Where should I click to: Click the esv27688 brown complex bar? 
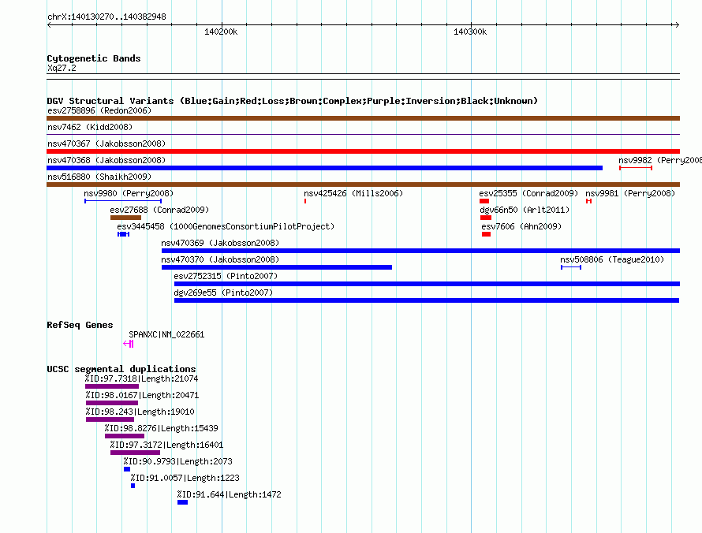click(x=125, y=218)
